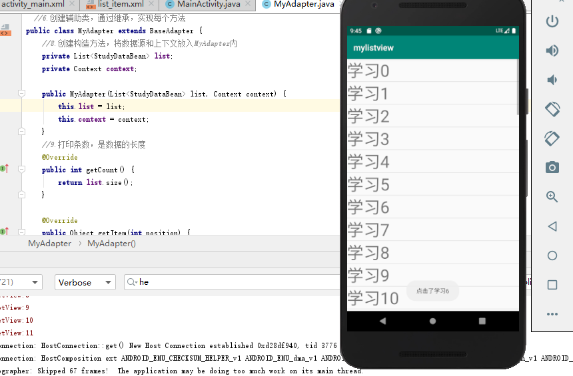Tap the 学习3 list item

pos(432,139)
